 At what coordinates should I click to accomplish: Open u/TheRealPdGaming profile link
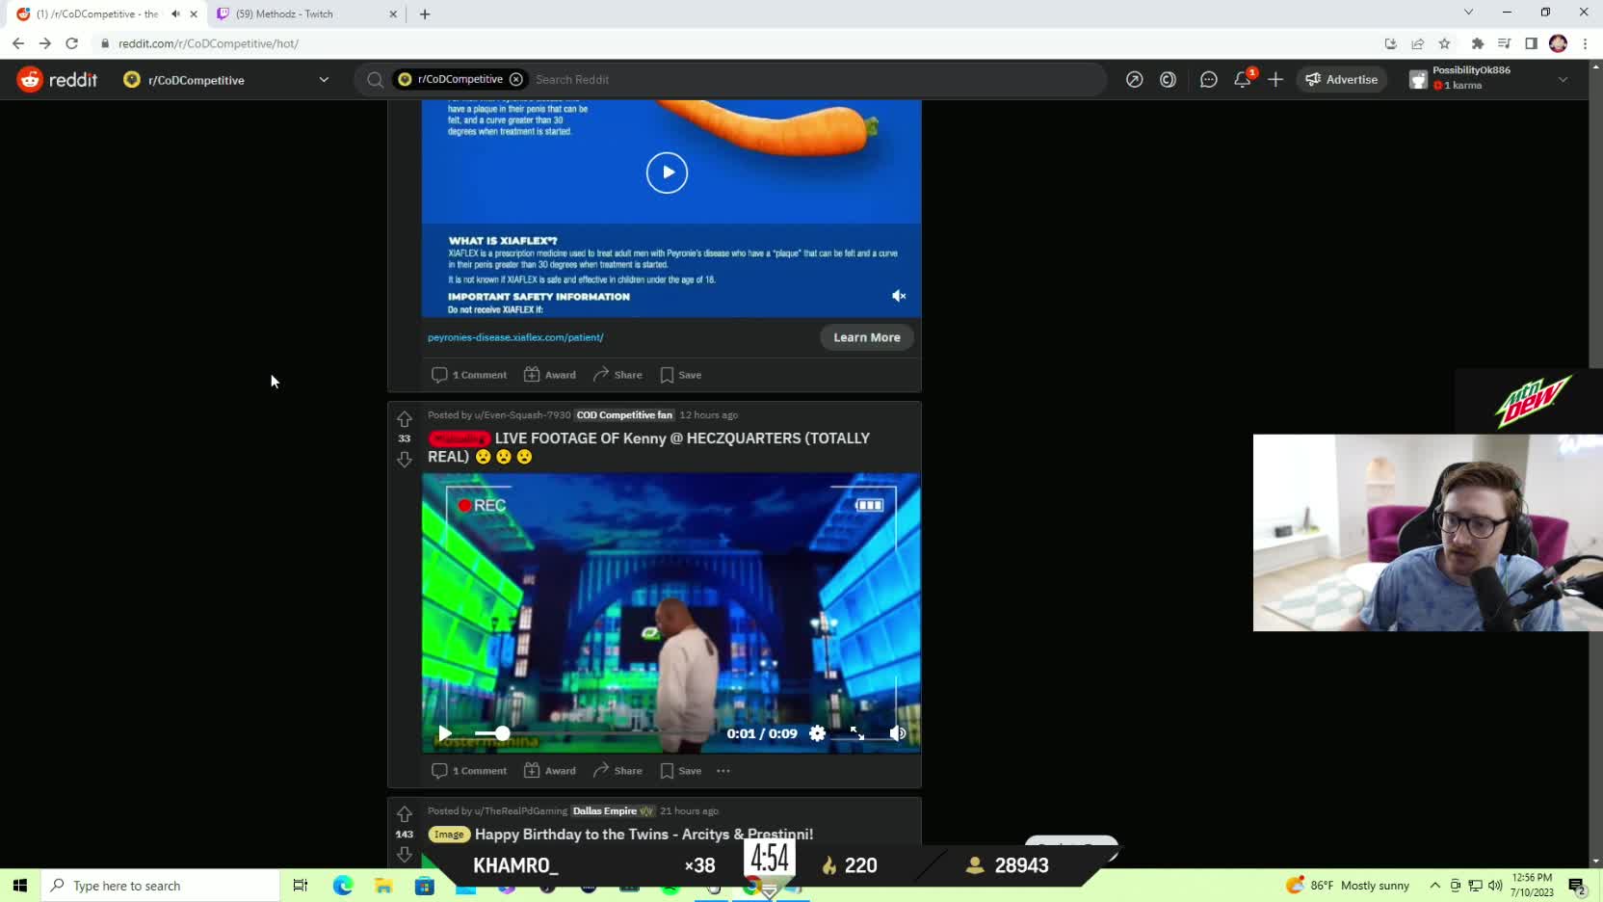point(520,811)
